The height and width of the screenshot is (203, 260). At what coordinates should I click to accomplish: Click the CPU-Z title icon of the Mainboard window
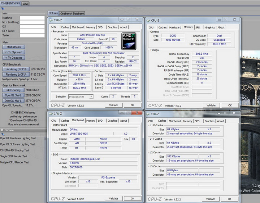51,114
